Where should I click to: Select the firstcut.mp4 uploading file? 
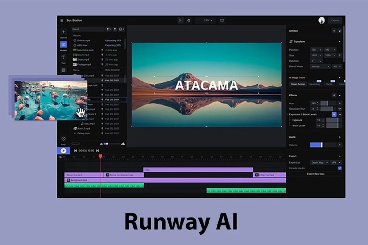(x=99, y=40)
